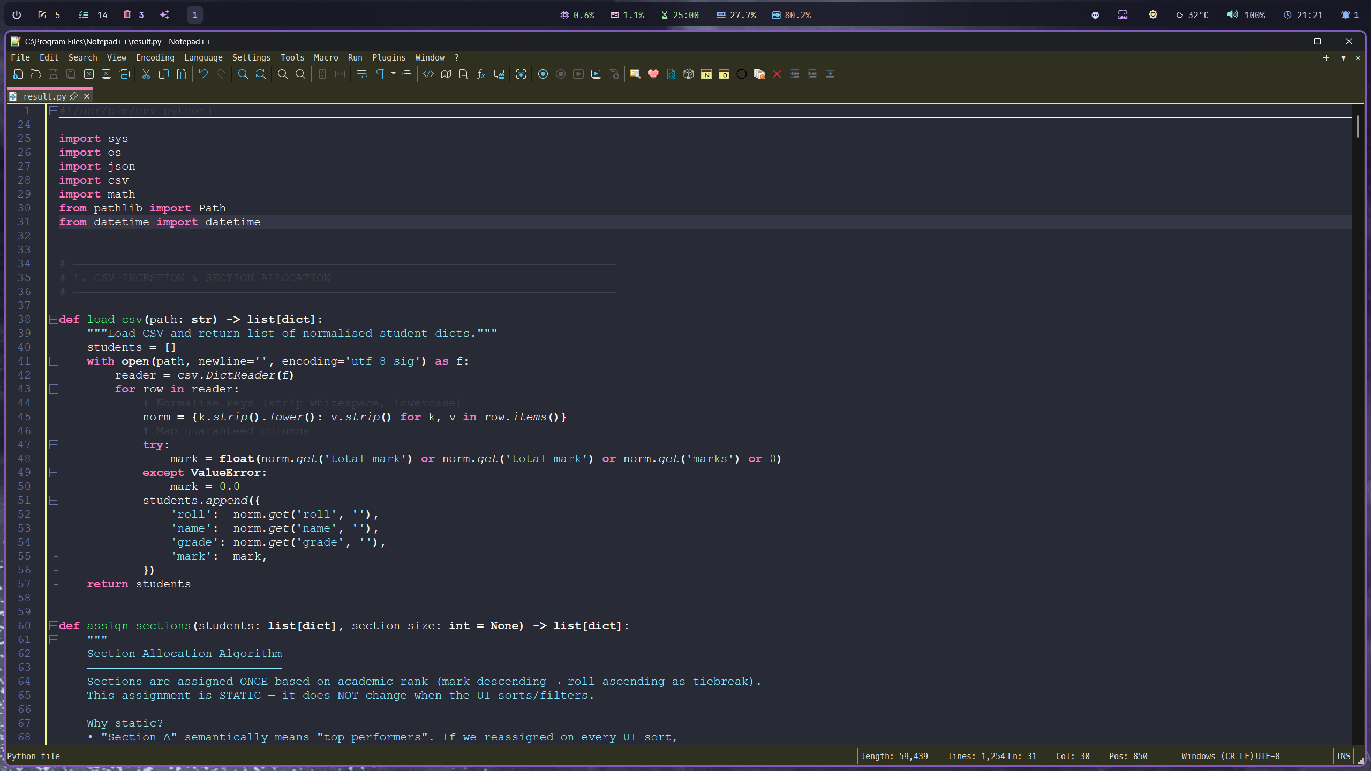Click the Open file folder icon
Image resolution: width=1371 pixels, height=771 pixels.
[36, 74]
